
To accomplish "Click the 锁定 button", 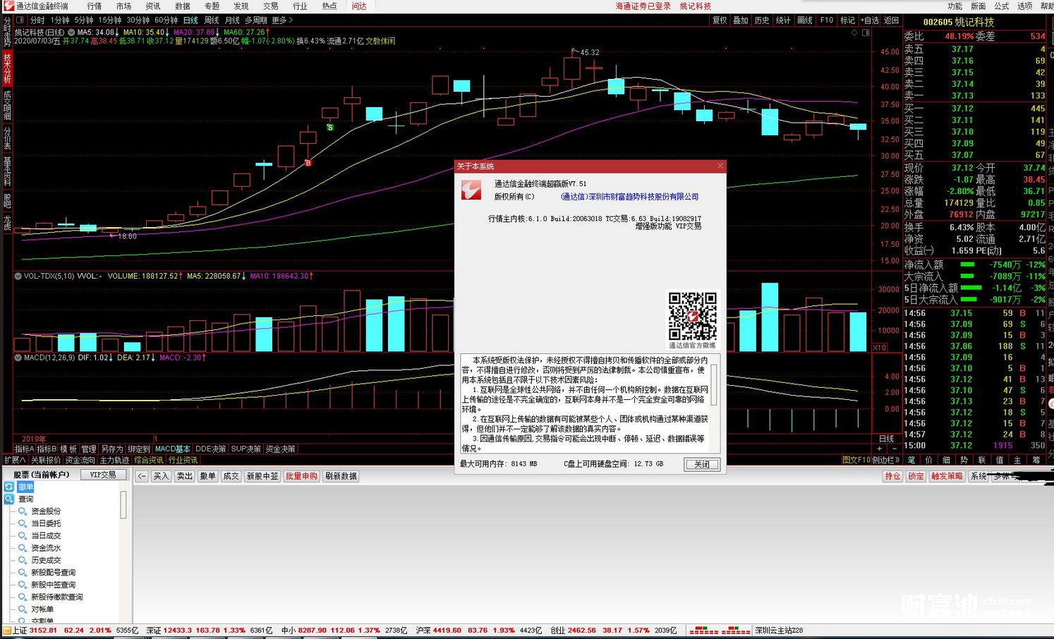I will [916, 476].
